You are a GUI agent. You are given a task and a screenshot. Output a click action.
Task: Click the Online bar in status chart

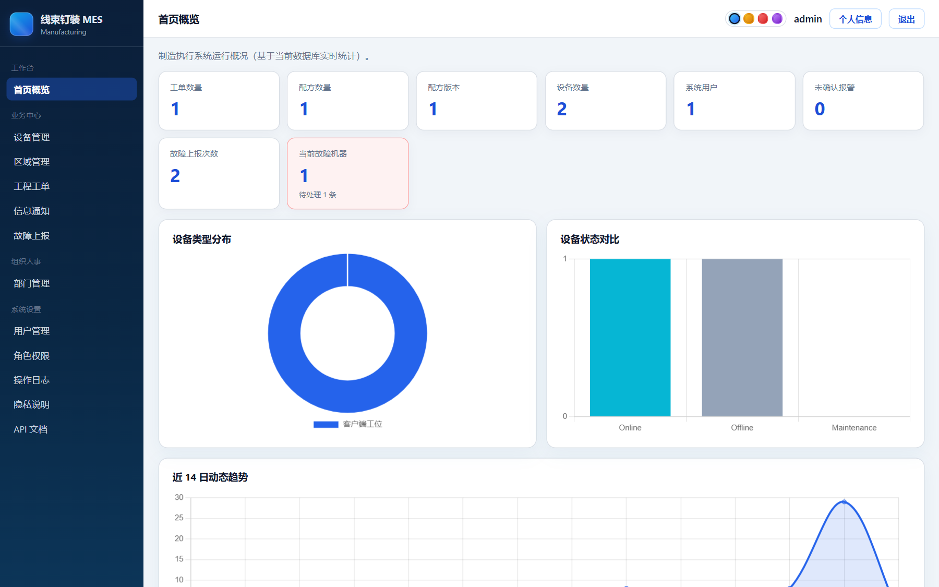coord(630,338)
